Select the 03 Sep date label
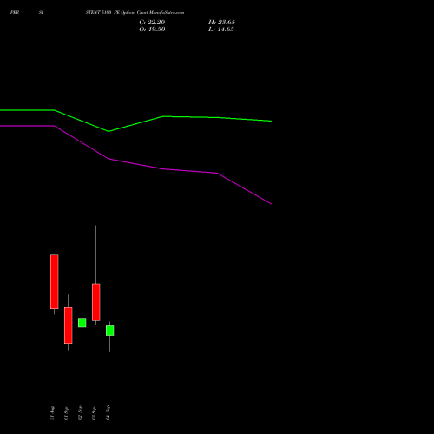 [94, 413]
